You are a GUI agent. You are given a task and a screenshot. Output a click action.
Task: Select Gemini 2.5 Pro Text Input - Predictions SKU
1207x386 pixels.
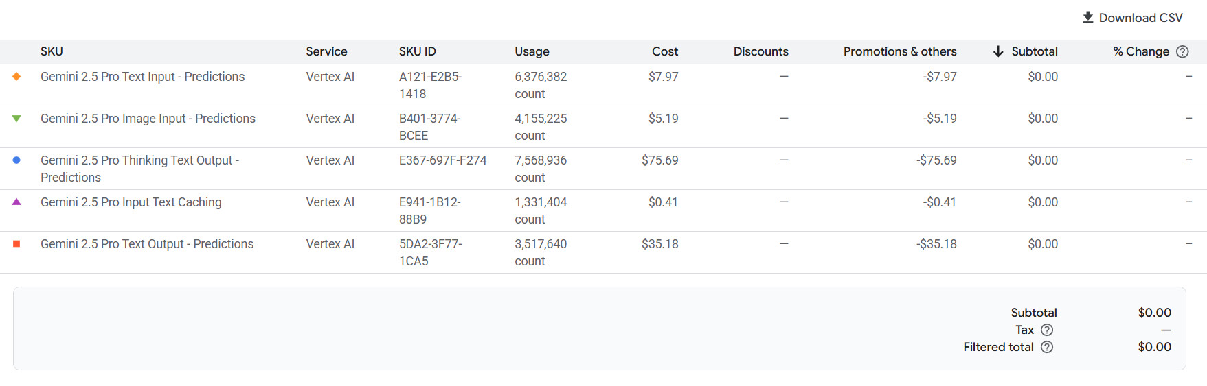pyautogui.click(x=142, y=77)
